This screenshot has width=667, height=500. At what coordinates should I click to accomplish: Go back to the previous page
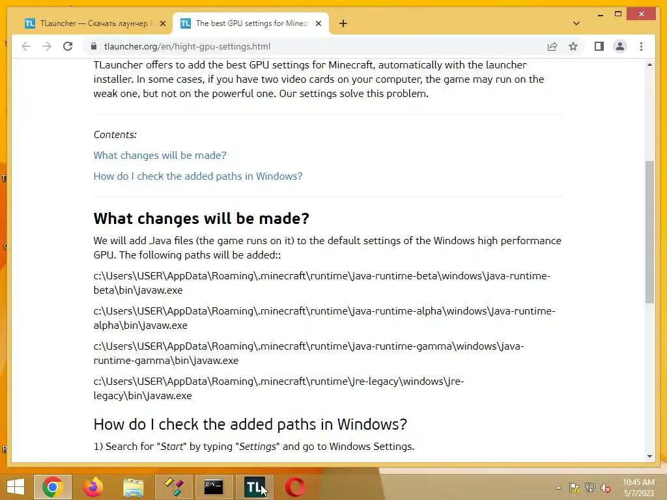[26, 46]
